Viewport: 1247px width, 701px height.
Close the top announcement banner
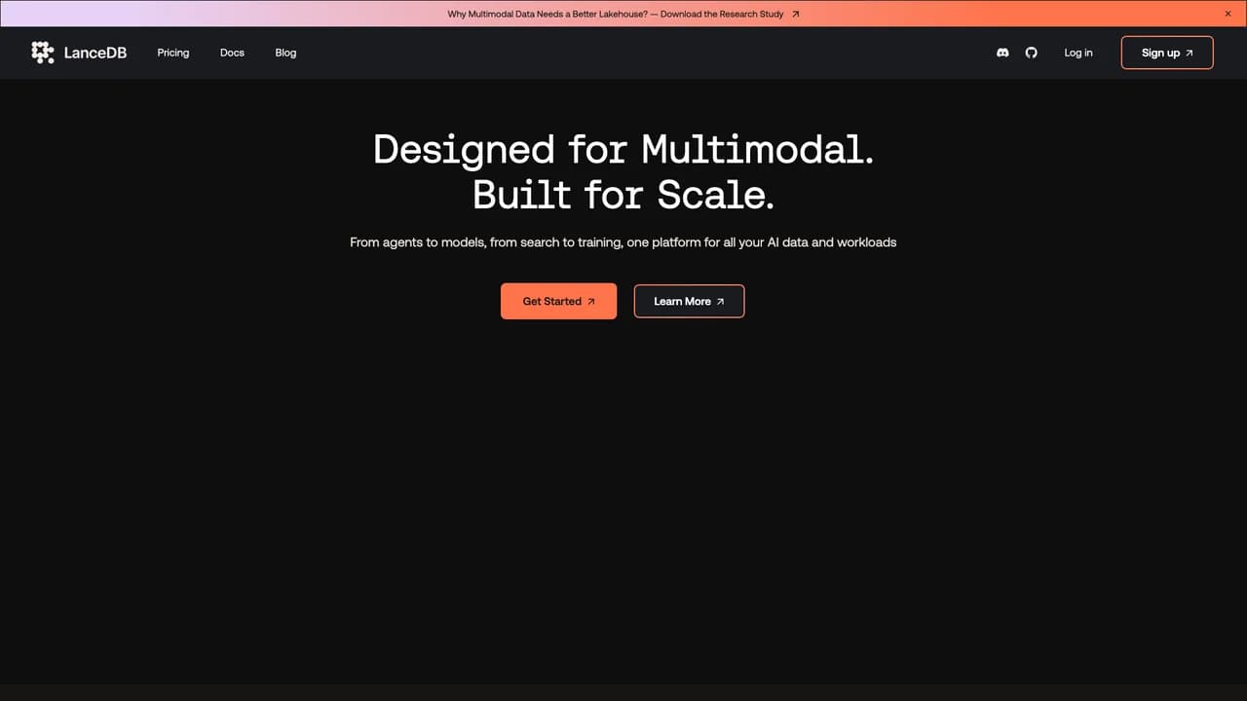click(x=1228, y=14)
